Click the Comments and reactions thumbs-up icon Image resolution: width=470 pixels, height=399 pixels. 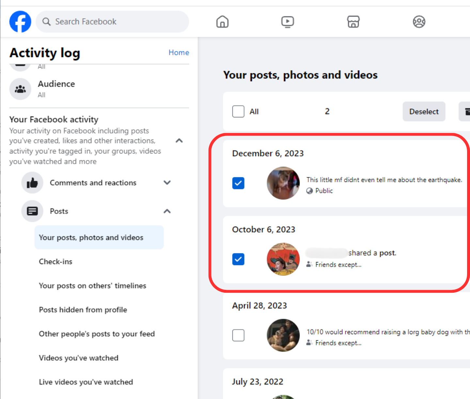tap(32, 183)
